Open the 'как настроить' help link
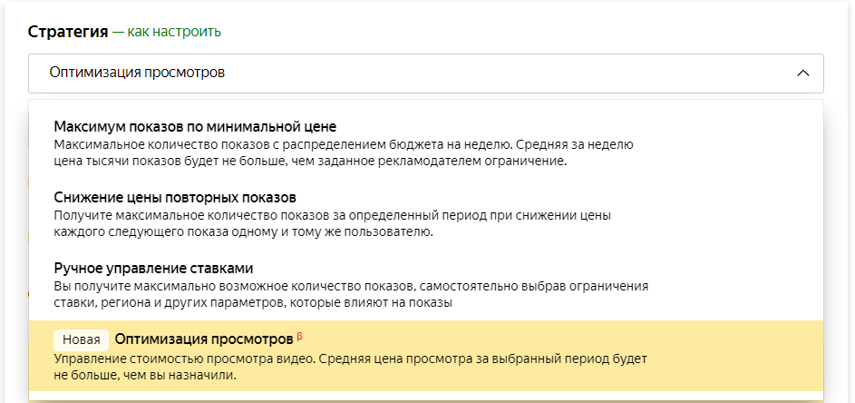Image resolution: width=855 pixels, height=403 pixels. tap(174, 32)
